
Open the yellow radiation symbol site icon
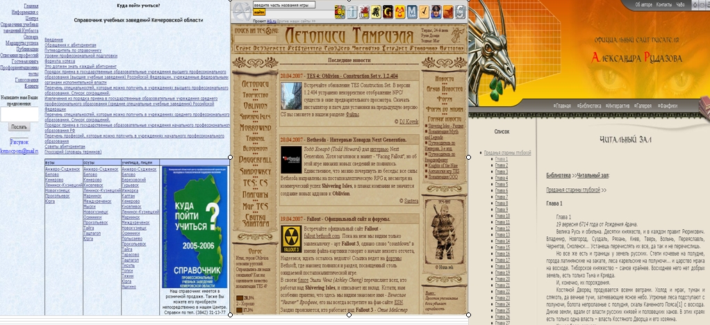click(x=400, y=11)
